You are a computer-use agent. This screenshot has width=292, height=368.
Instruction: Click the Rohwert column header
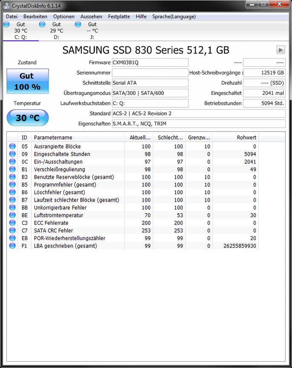point(236,137)
